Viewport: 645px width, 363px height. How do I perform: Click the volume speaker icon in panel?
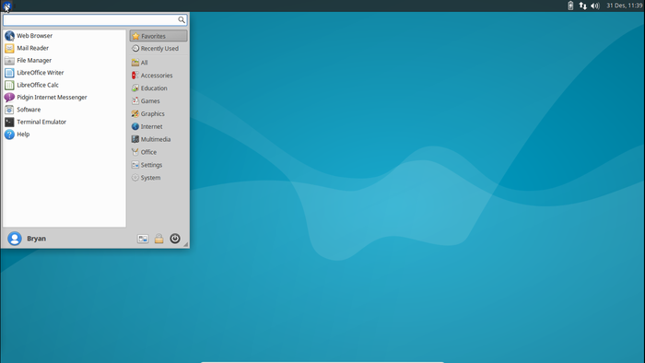click(595, 6)
